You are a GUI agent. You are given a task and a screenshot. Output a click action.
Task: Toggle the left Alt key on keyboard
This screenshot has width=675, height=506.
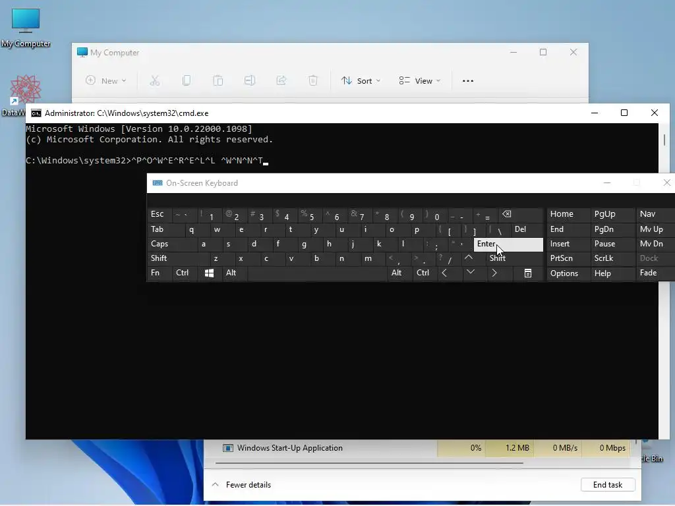pyautogui.click(x=235, y=273)
